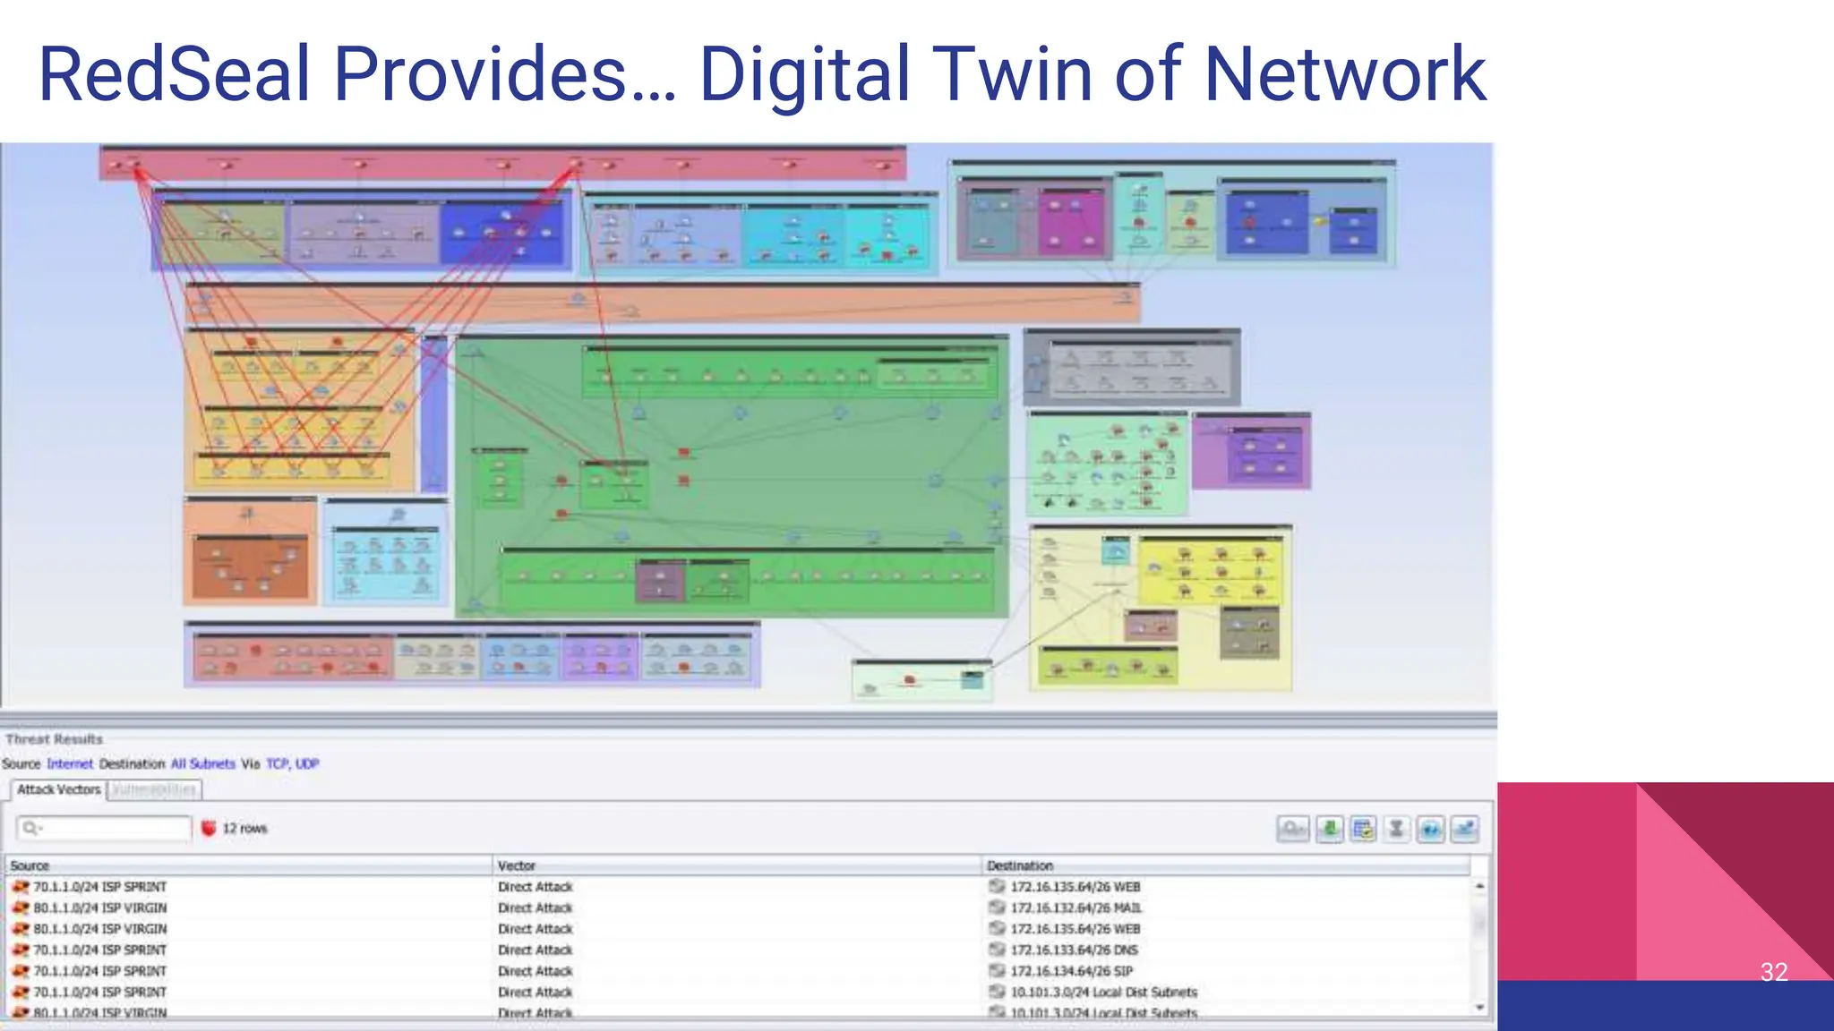This screenshot has width=1834, height=1031.
Task: Open the find options magnifier button in toolbar
Action: [x=1292, y=829]
